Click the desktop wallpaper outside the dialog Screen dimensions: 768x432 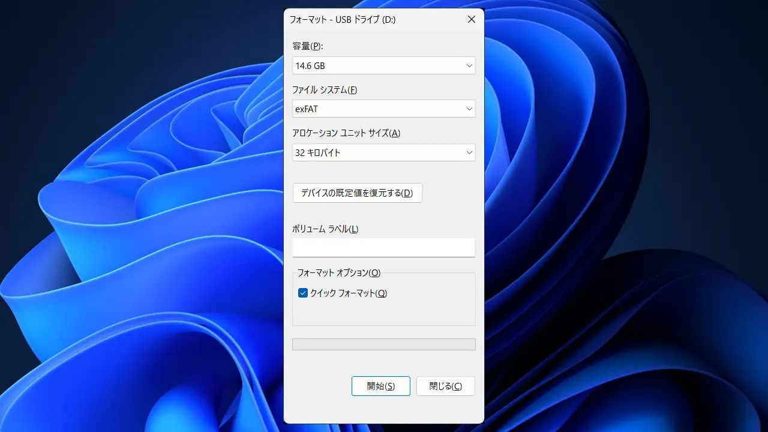[120, 216]
